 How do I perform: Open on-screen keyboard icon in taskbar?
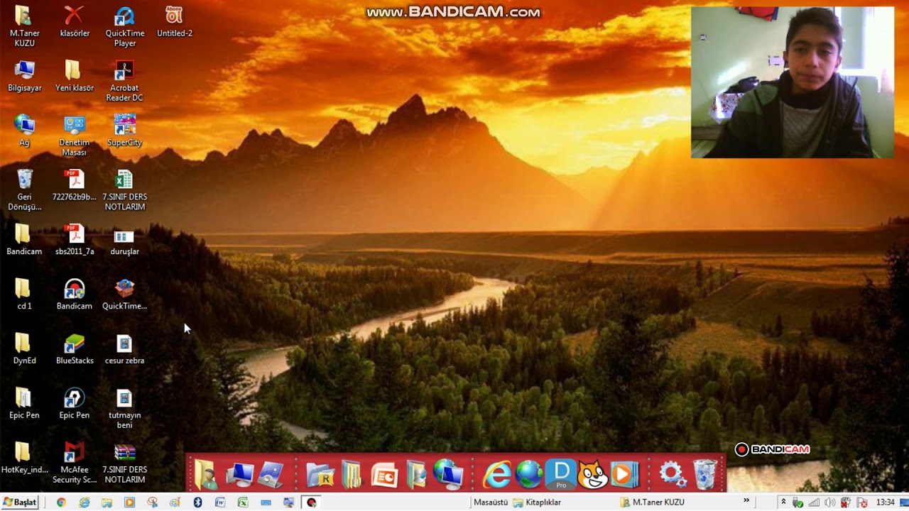pyautogui.click(x=266, y=502)
